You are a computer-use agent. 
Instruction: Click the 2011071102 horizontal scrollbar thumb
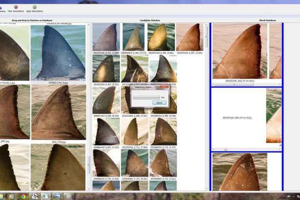click(226, 149)
